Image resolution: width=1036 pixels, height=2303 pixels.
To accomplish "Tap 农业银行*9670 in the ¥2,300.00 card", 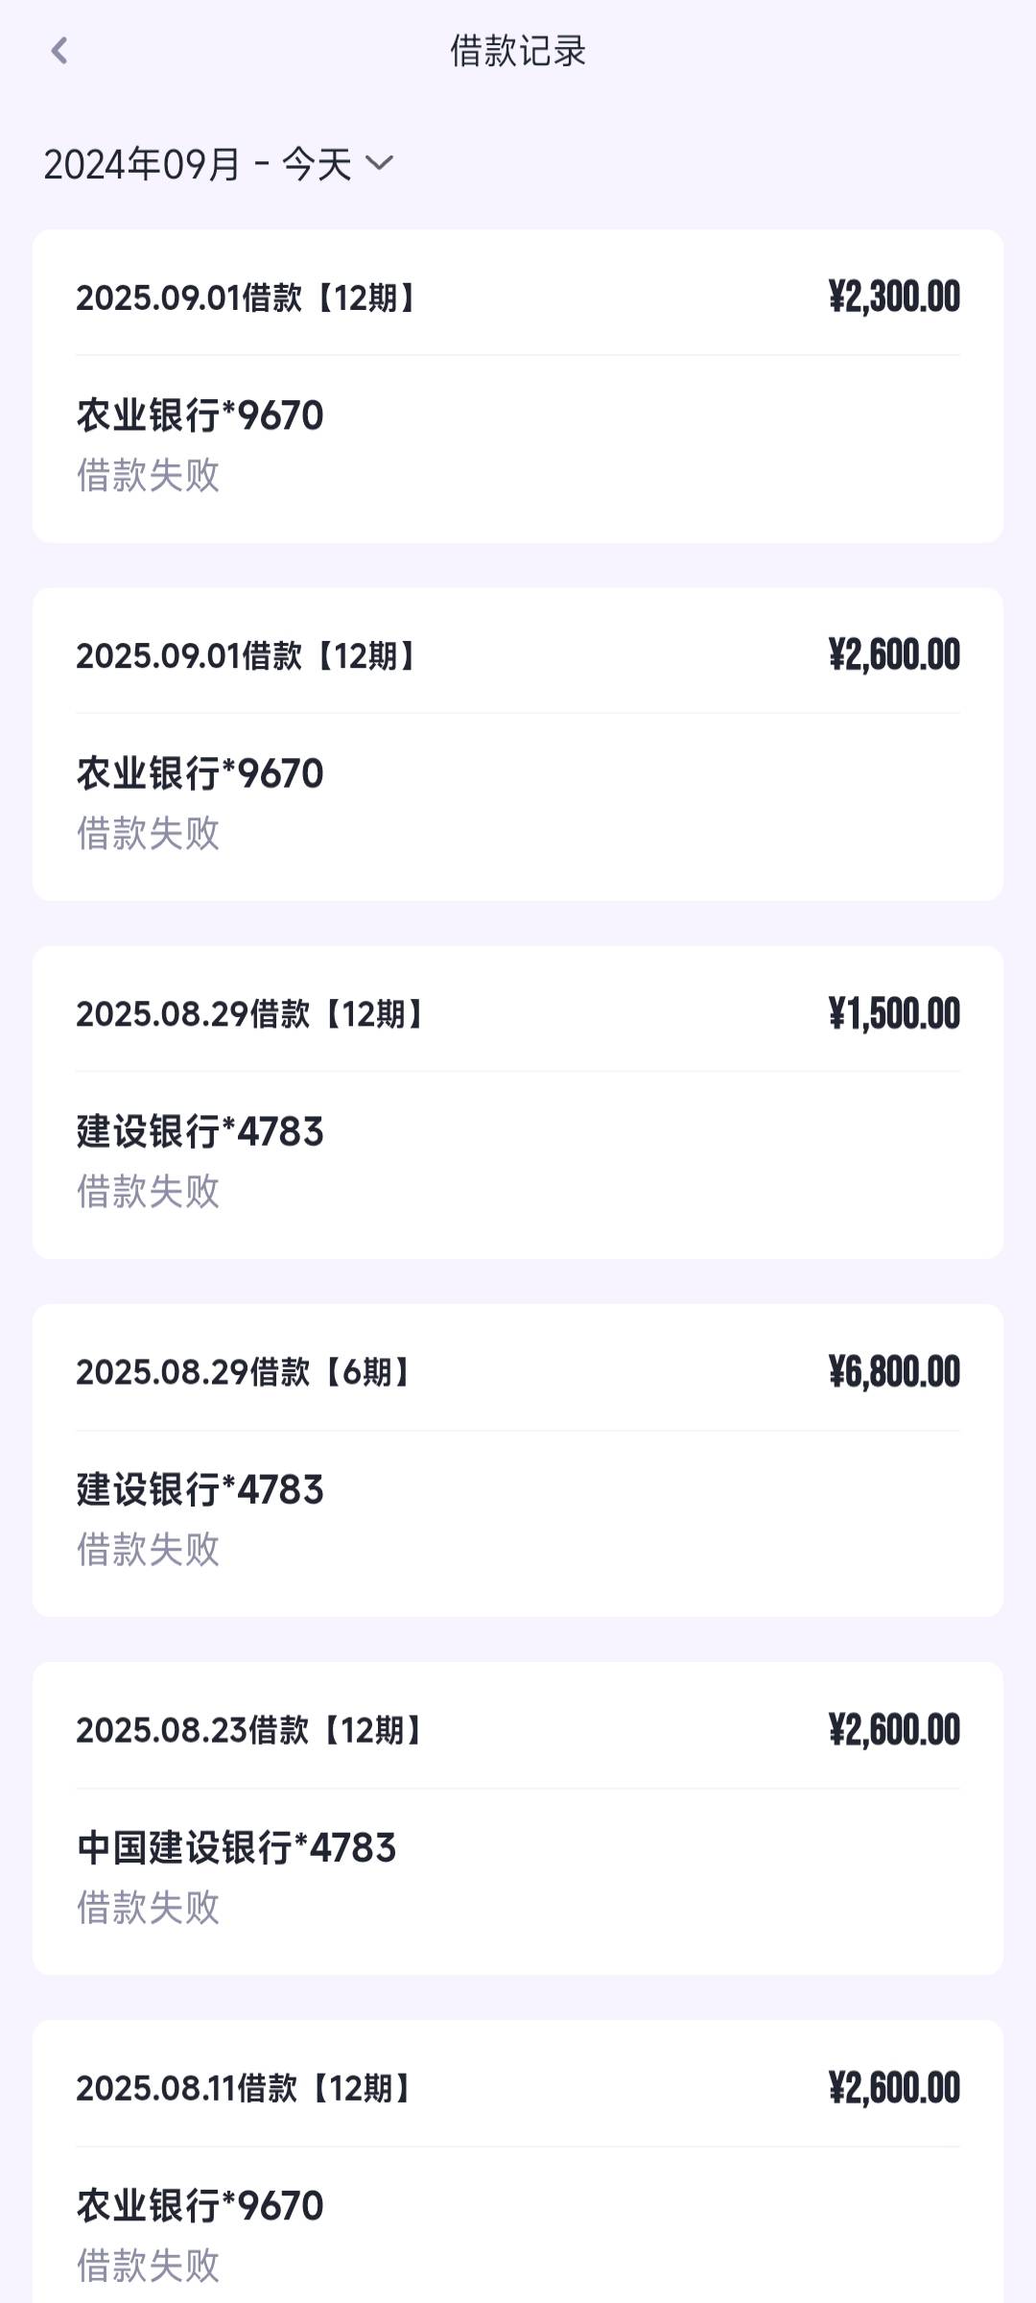I will (200, 415).
